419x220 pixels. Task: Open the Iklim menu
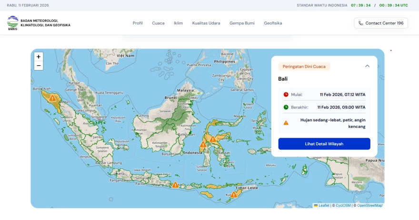pyautogui.click(x=178, y=23)
